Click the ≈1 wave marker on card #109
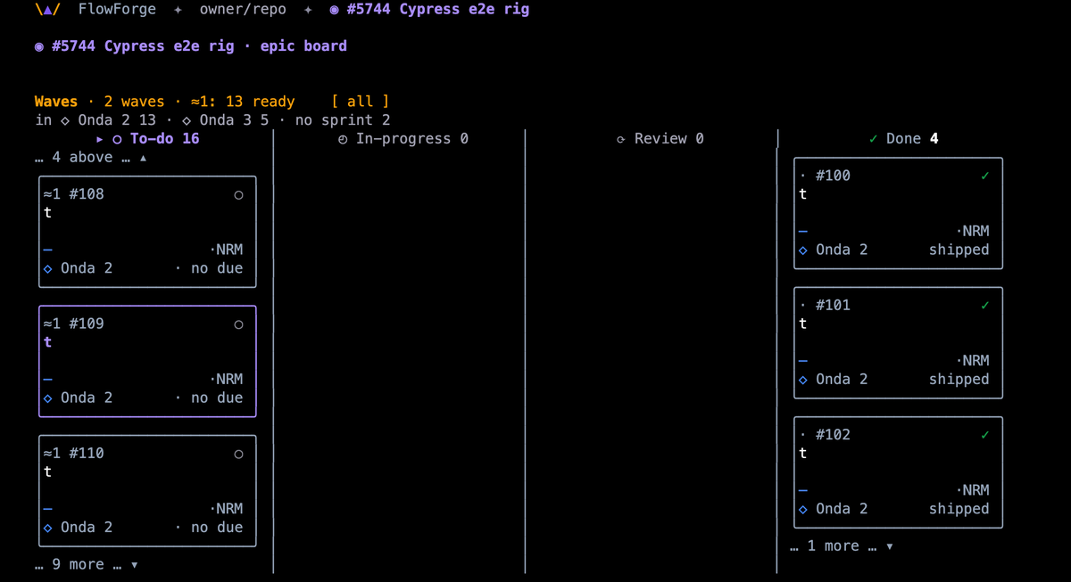The width and height of the screenshot is (1071, 582). 52,324
